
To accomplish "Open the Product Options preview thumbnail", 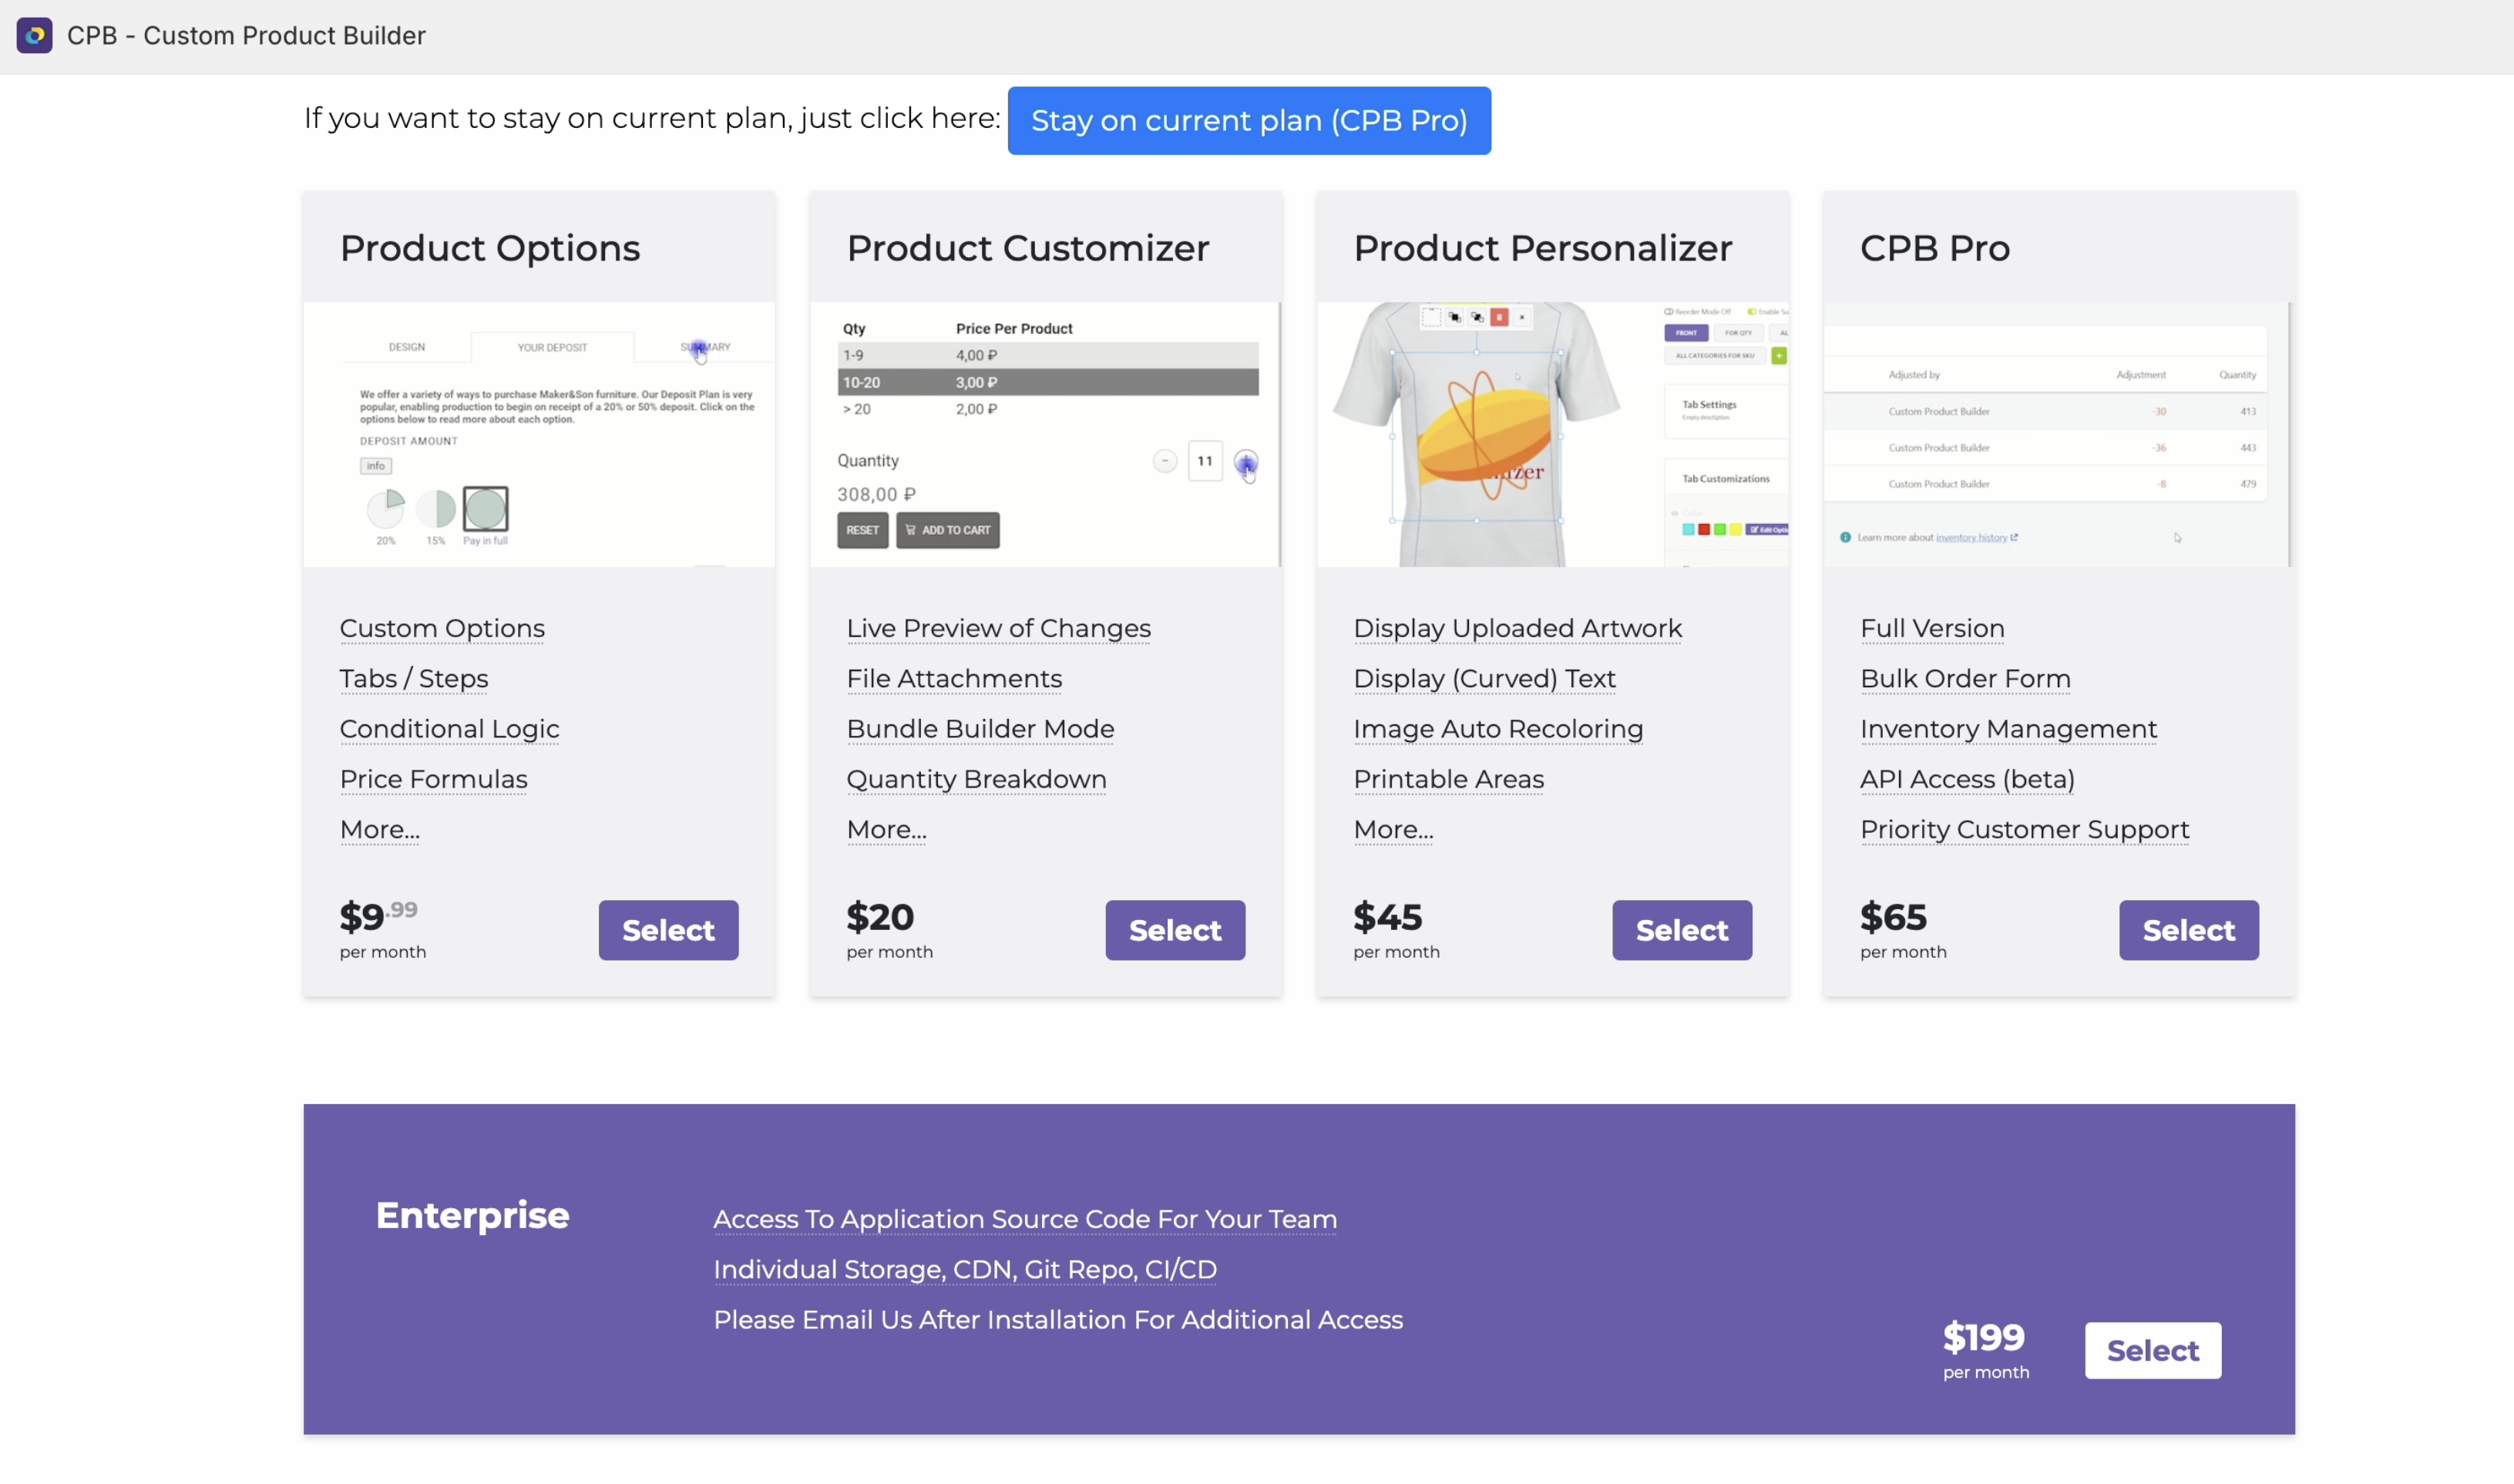I will (x=540, y=435).
